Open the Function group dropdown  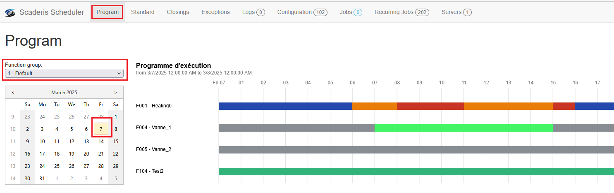65,73
